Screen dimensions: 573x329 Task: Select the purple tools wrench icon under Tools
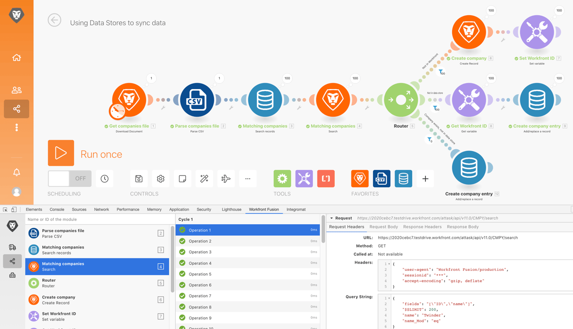click(x=304, y=178)
